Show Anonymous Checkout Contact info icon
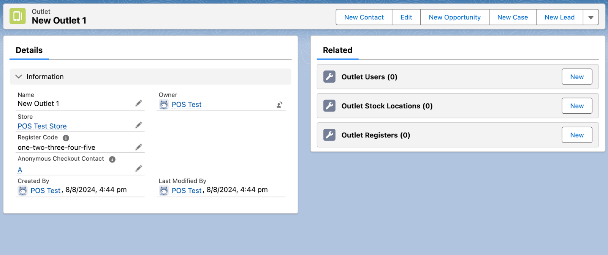 click(x=112, y=159)
